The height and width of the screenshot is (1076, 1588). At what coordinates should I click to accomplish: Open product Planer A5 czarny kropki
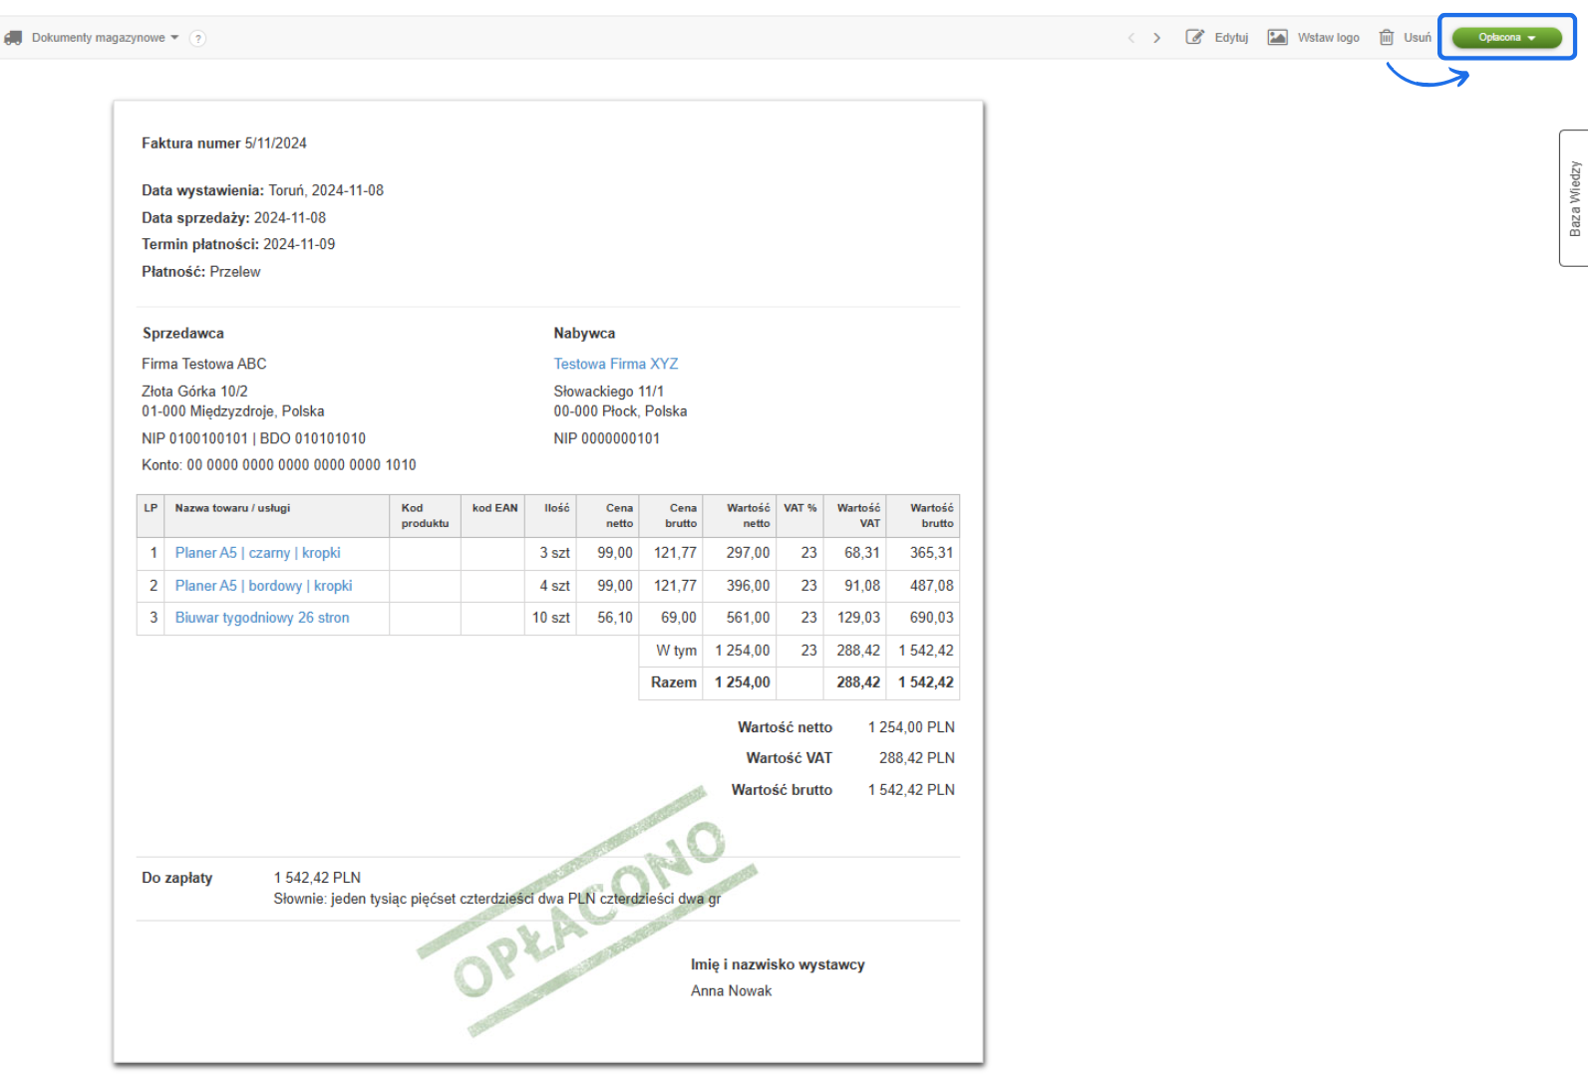[x=257, y=553]
